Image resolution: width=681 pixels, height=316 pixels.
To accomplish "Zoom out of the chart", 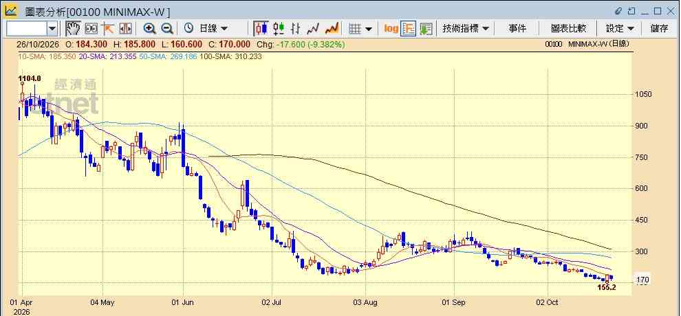I will (167, 29).
